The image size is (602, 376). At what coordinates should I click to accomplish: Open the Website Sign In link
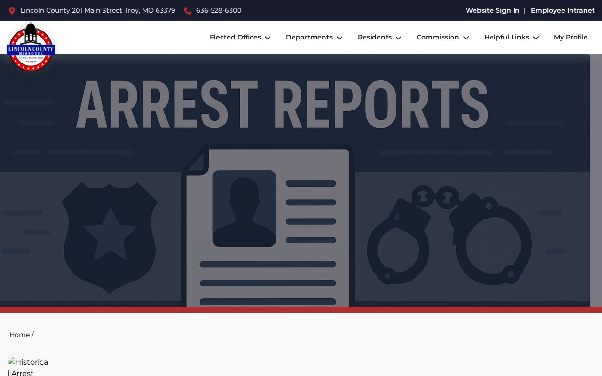pyautogui.click(x=492, y=10)
